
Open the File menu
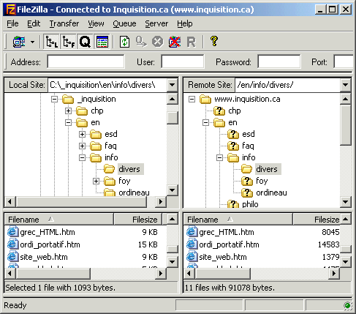[12, 23]
